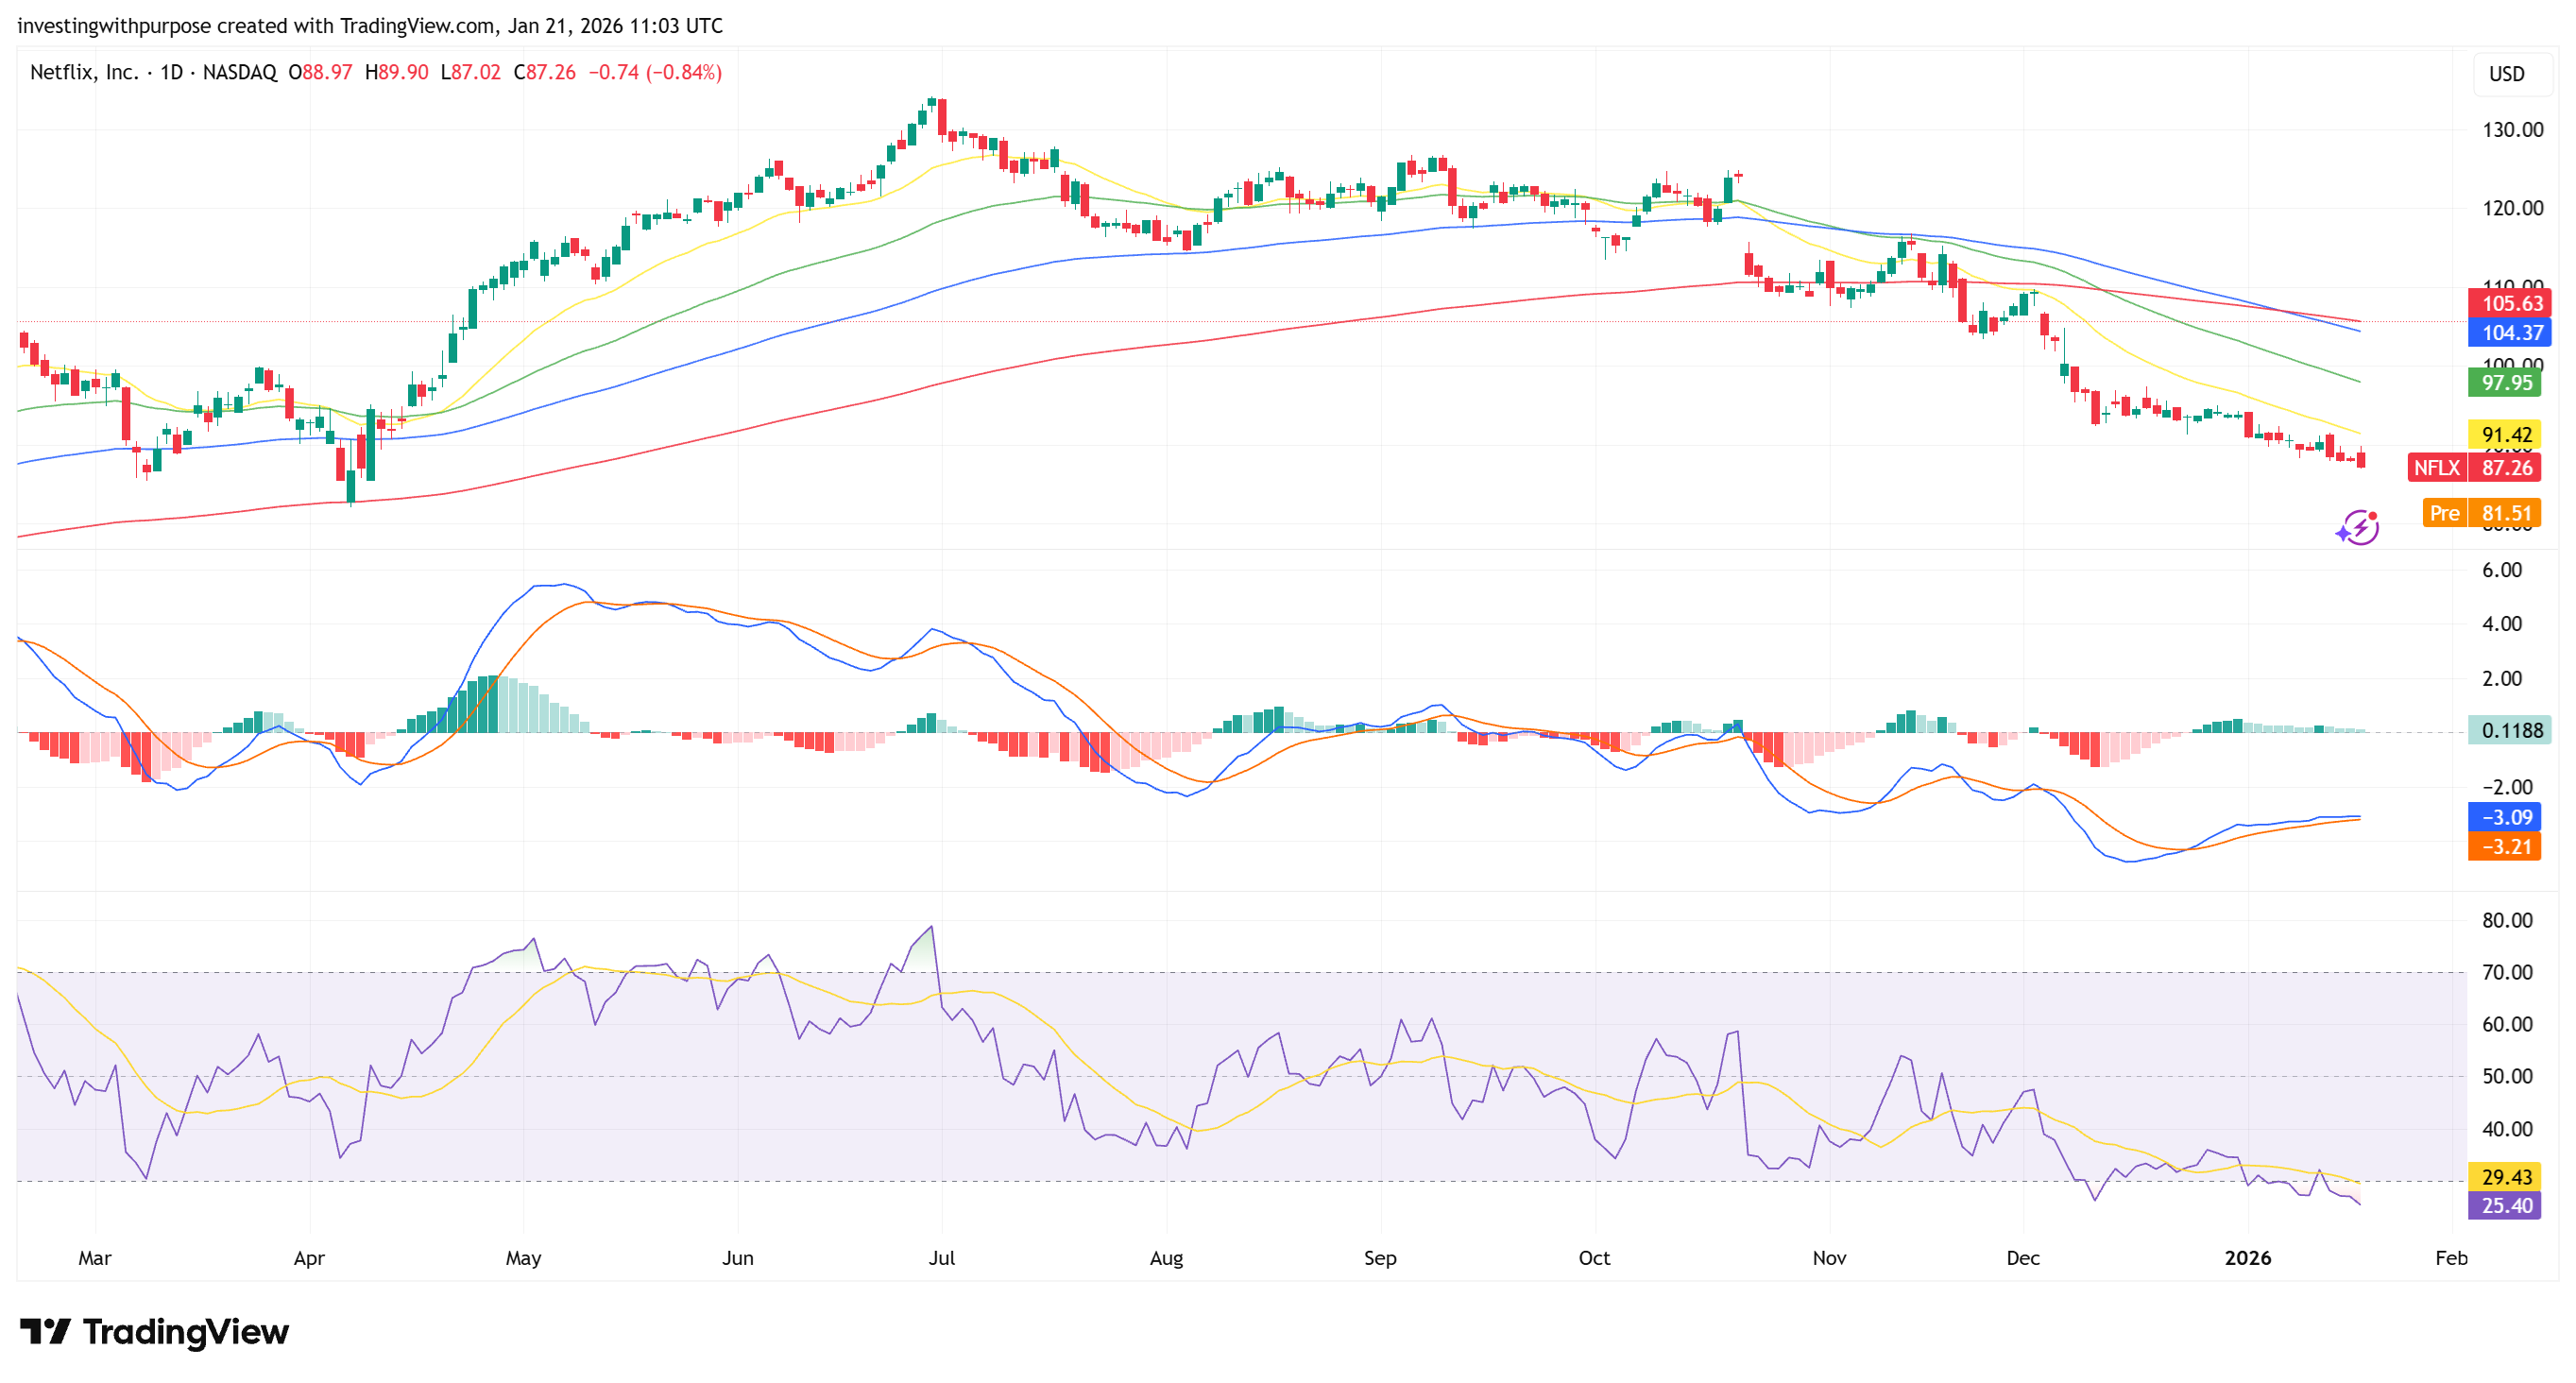Image resolution: width=2576 pixels, height=1383 pixels.
Task: Click the yellow RSI average 29.43 tag
Action: pyautogui.click(x=2505, y=1176)
